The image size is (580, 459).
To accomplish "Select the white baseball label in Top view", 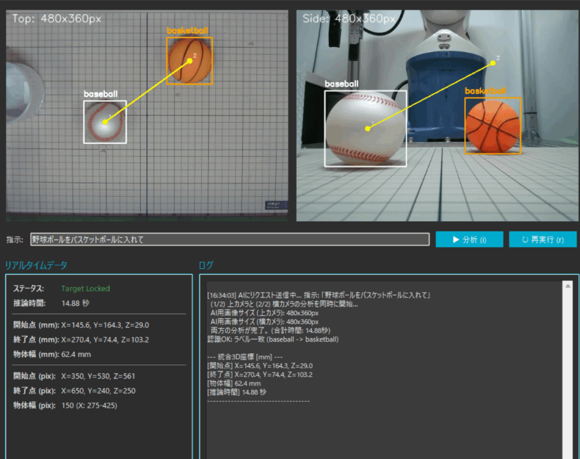I will (x=101, y=94).
